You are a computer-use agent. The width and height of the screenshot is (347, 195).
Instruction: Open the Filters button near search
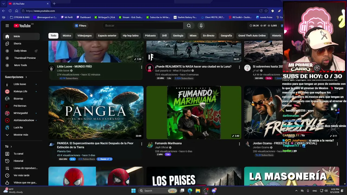81,26
